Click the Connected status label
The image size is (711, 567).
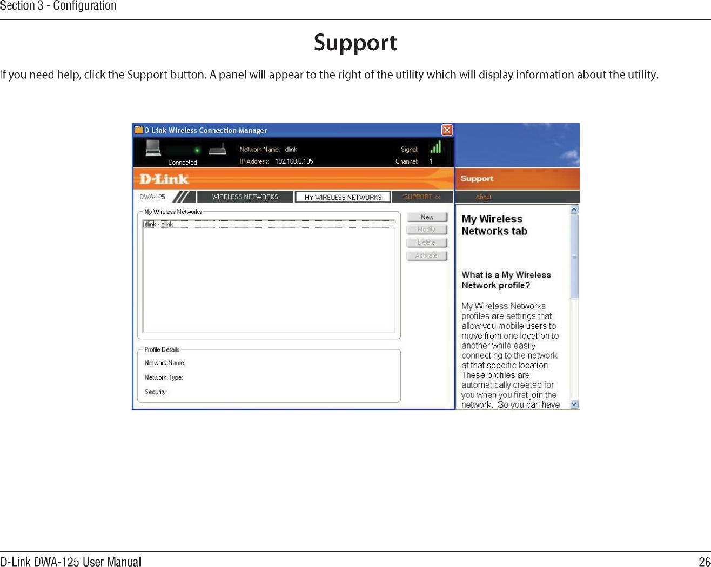click(183, 163)
